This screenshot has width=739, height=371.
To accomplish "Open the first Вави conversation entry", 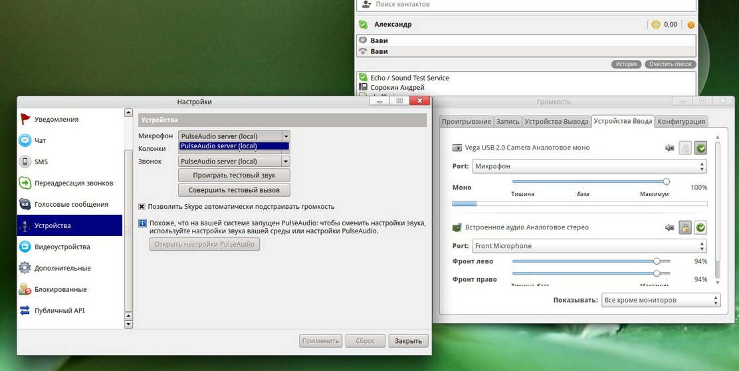I will click(526, 41).
